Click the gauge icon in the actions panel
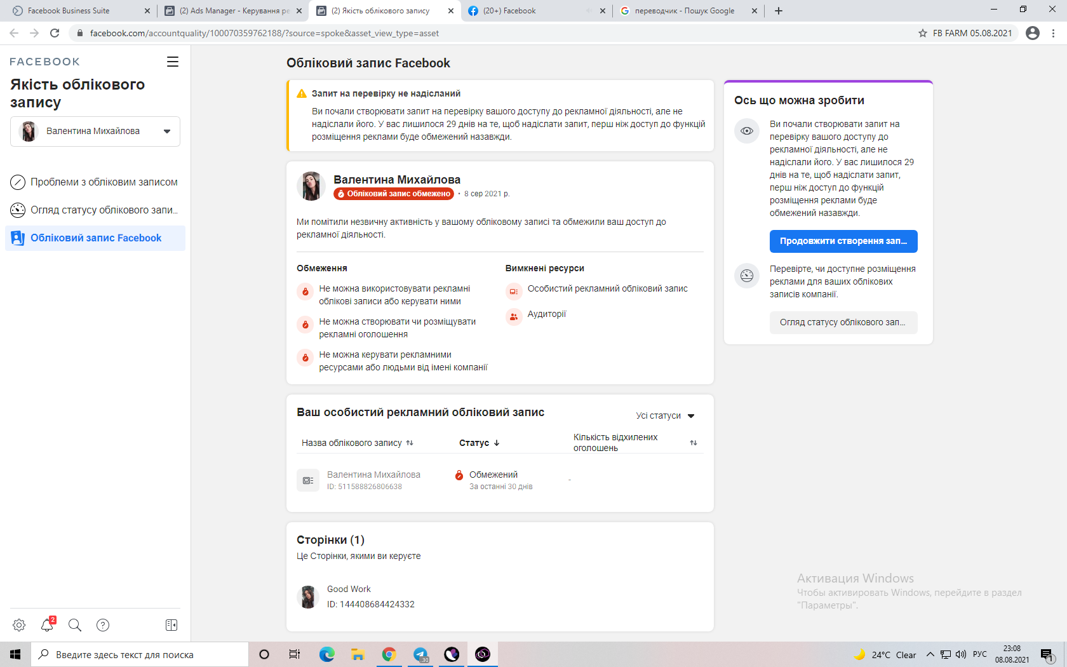1067x667 pixels. tap(747, 276)
